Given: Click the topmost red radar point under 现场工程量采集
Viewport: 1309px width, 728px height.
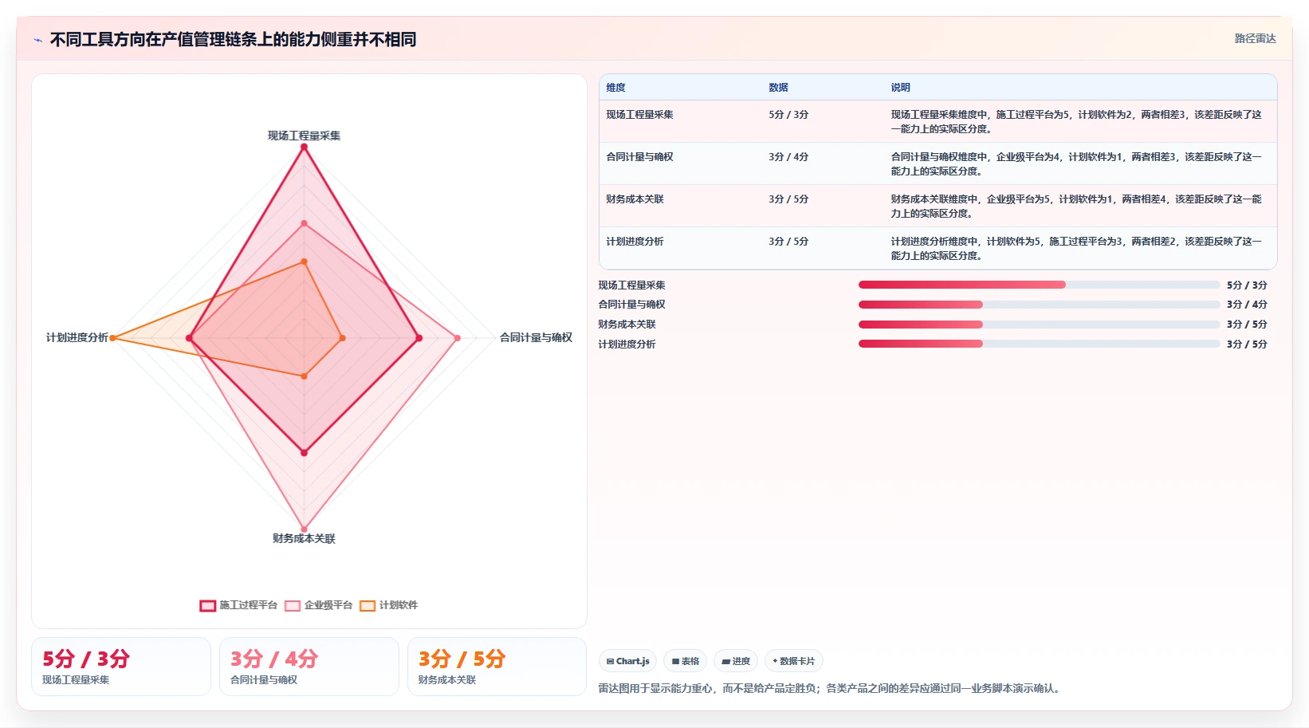Looking at the screenshot, I should (x=304, y=147).
